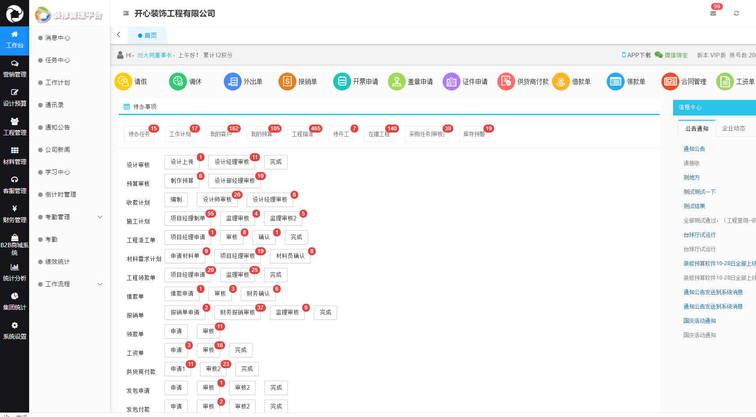Screen dimensions: 756x417
Task: Click the refresh icon in the top bar
Action: [736, 13]
